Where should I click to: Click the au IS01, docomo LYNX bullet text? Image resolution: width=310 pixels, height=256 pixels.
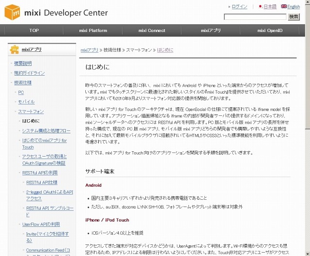point(167,207)
